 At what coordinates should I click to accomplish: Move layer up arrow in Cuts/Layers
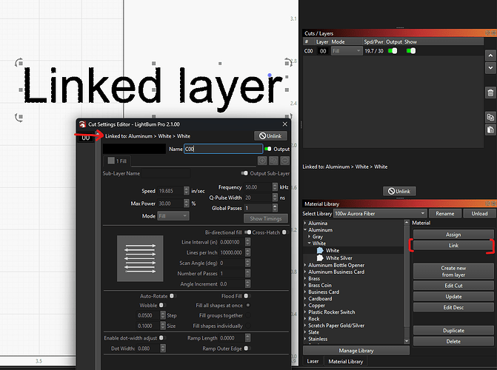click(x=490, y=55)
